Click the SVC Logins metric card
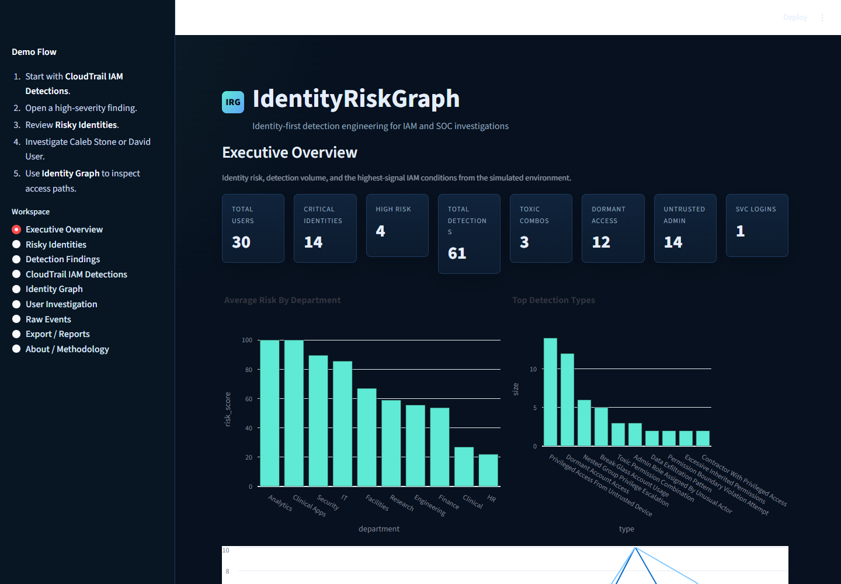This screenshot has height=584, width=841. pyautogui.click(x=757, y=225)
